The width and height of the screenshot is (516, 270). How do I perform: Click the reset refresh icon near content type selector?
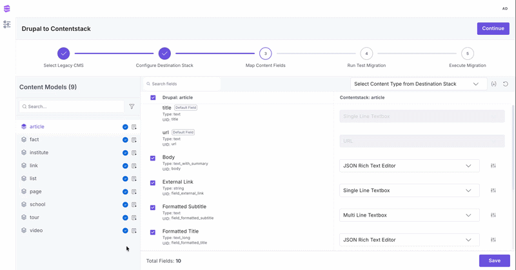coord(506,84)
